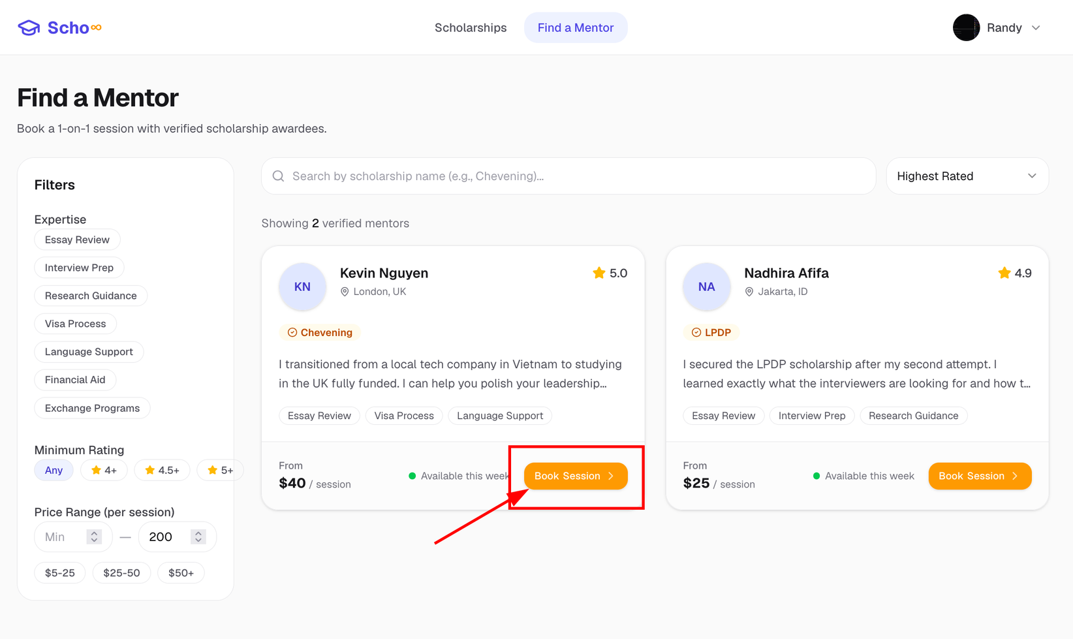1073x639 pixels.
Task: Toggle the Exchange Programs expertise filter
Action: tap(92, 408)
